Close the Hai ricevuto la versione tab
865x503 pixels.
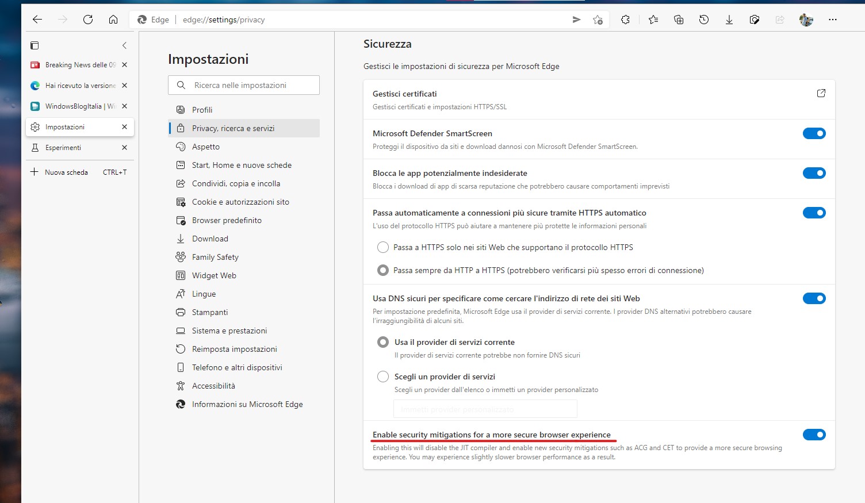point(124,86)
